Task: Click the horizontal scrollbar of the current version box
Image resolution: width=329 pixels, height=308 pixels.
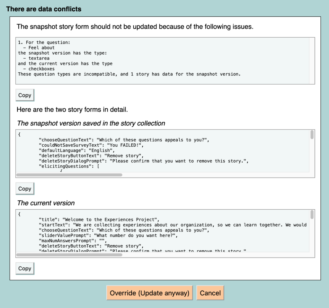Action: click(x=69, y=255)
